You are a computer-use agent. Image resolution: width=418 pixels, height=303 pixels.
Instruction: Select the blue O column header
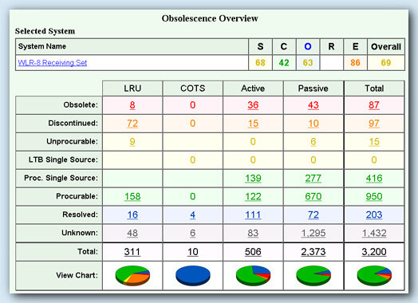coord(308,46)
